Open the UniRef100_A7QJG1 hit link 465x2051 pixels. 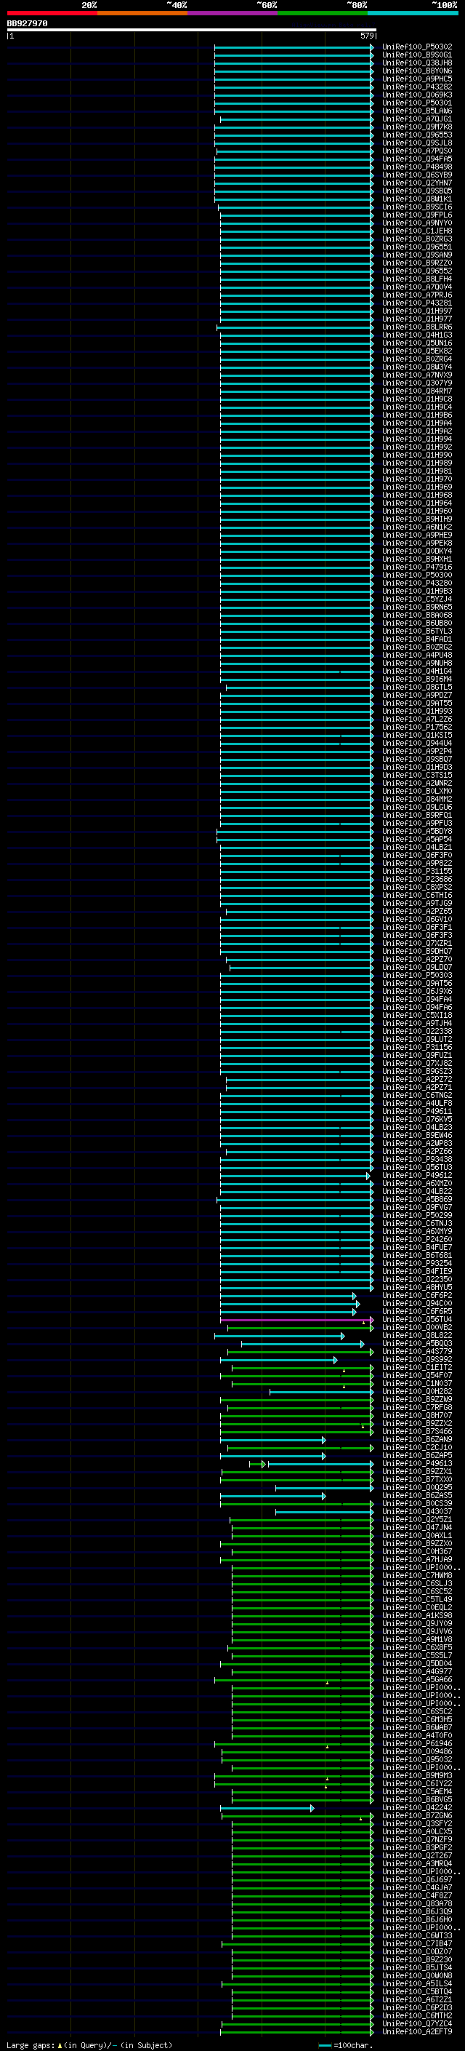[x=417, y=119]
